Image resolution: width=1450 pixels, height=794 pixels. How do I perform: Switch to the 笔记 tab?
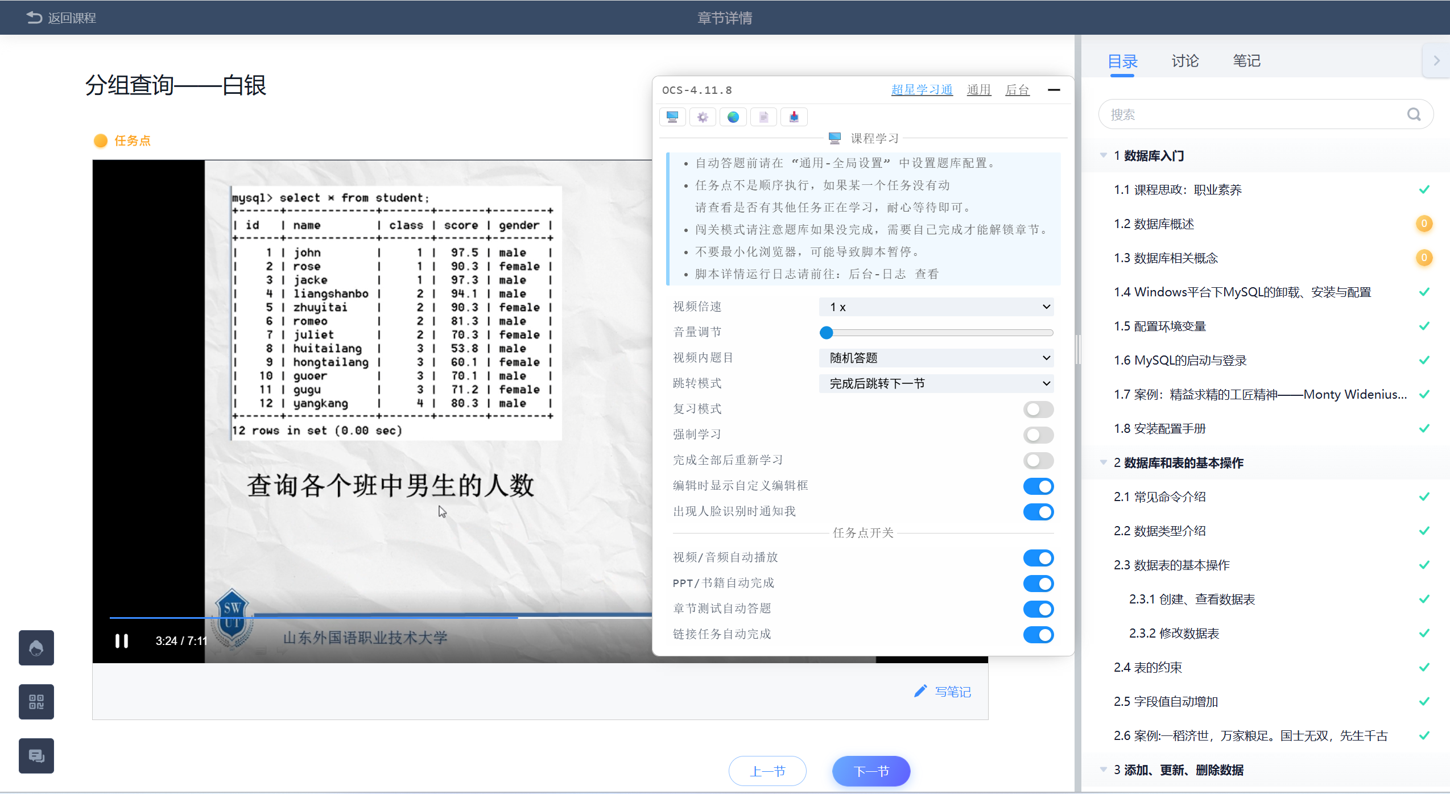pyautogui.click(x=1246, y=61)
